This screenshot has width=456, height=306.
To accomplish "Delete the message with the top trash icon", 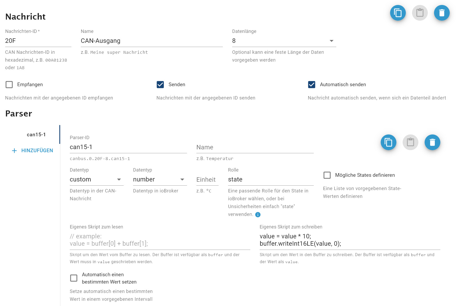I will [442, 13].
